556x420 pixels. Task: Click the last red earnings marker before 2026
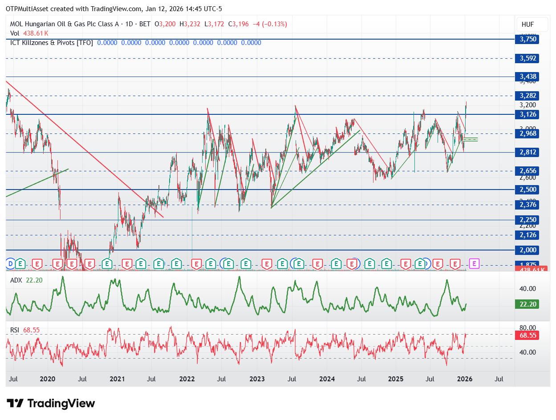tap(455, 264)
